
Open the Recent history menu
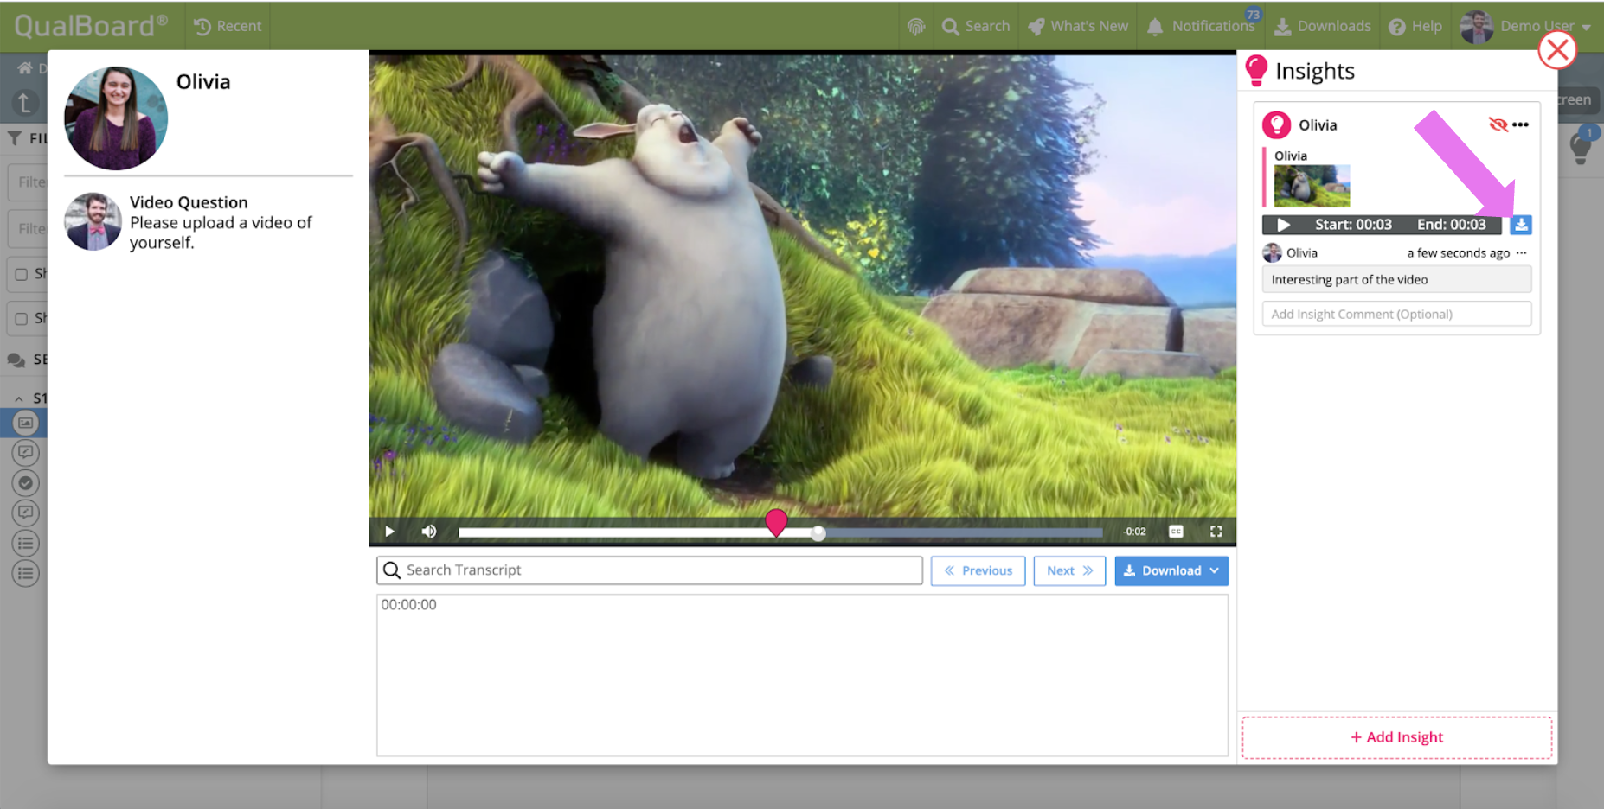228,26
